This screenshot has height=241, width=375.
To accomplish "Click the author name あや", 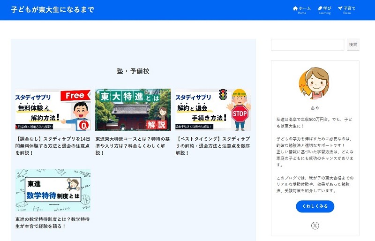I will pos(315,108).
